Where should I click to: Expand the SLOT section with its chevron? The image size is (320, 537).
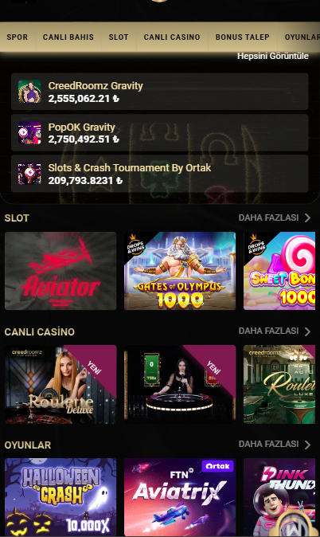point(307,218)
